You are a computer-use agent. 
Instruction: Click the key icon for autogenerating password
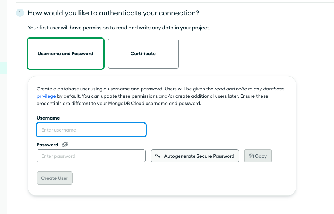[158, 156]
